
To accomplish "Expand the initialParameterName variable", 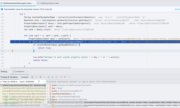I will [47, 94].
